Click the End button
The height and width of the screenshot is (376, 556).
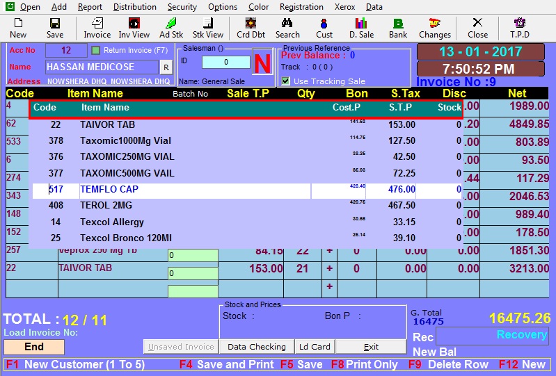[34, 347]
